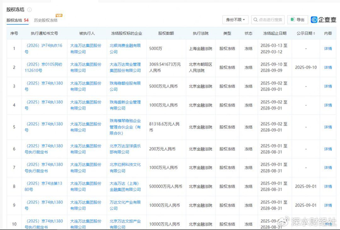Switch to 历史股权冻结 tab
The width and height of the screenshot is (340, 230).
tap(46, 20)
